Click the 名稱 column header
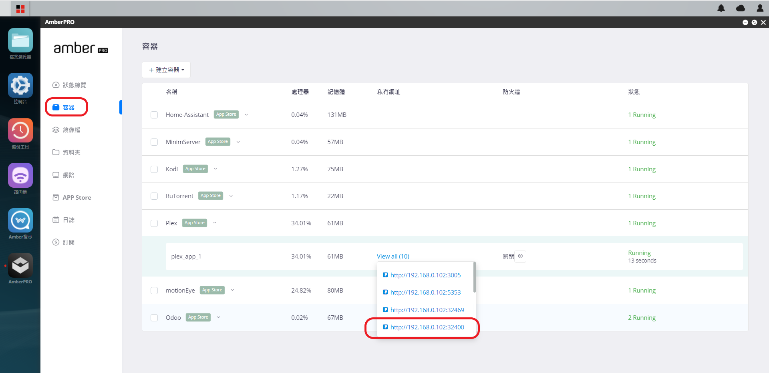The width and height of the screenshot is (769, 373). tap(171, 92)
